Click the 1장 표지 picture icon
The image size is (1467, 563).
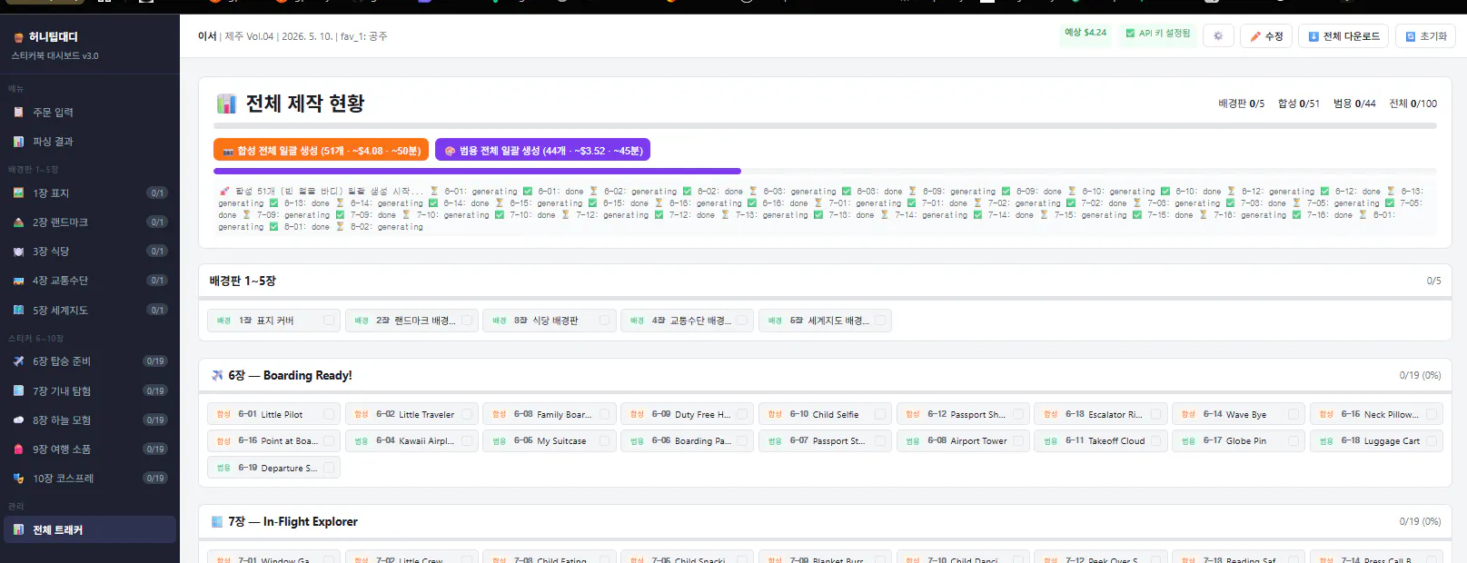click(18, 193)
